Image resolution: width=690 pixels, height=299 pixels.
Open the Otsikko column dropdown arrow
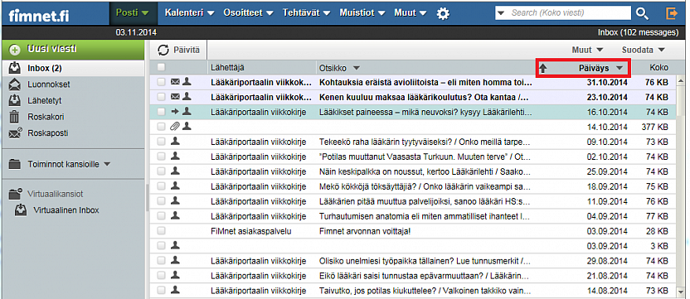coord(357,68)
